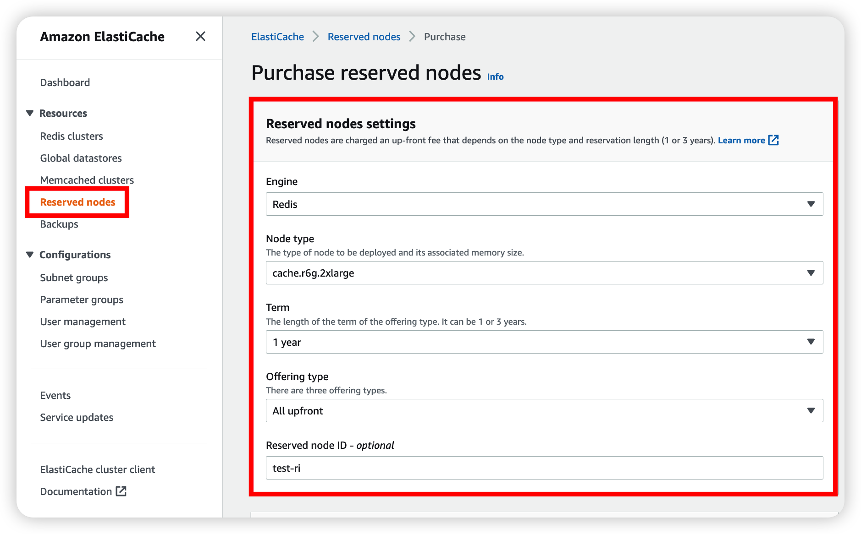Viewport: 861px width, 534px height.
Task: Collapse the Configurations section triangle
Action: 30,255
